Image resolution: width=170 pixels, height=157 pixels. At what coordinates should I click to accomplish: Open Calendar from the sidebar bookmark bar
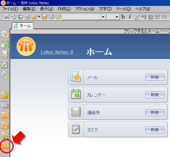click(5, 44)
